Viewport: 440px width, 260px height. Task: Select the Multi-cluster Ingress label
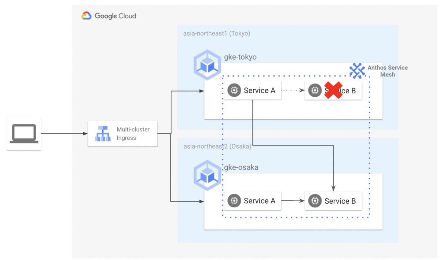(133, 134)
